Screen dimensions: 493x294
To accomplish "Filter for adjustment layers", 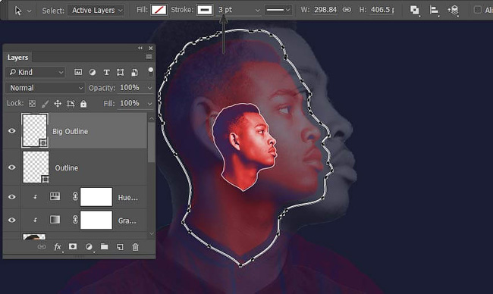I will click(x=92, y=72).
